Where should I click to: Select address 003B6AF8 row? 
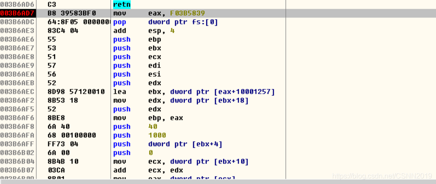point(18,126)
